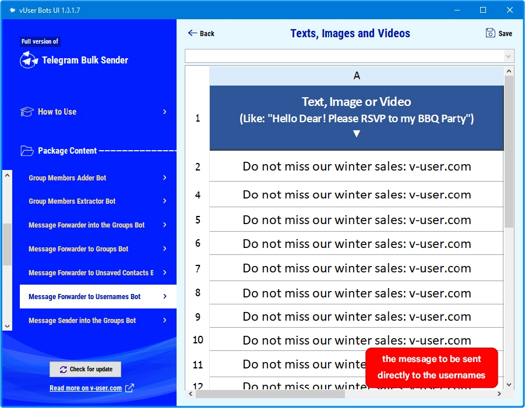Select row 6 winter sales cell
The height and width of the screenshot is (408, 525).
(x=357, y=243)
